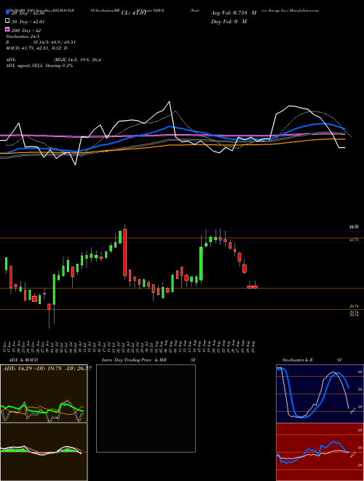Click the "50 Day = 42.01" legend text
Viewport: 364px width, 481px height.
(28, 22)
